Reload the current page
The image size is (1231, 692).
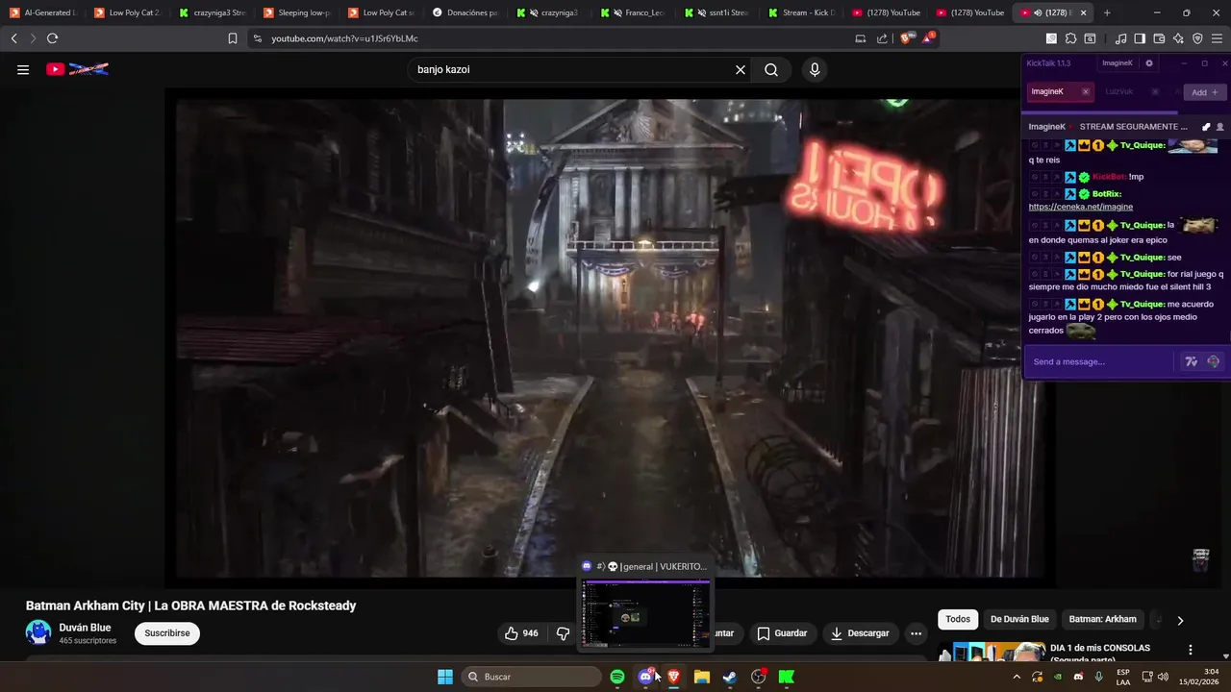tap(52, 38)
